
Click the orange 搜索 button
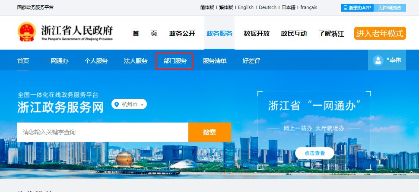(209, 132)
